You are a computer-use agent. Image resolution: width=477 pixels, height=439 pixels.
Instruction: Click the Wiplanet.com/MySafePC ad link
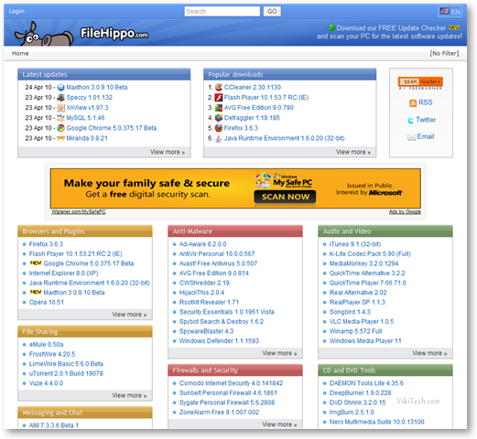click(79, 211)
